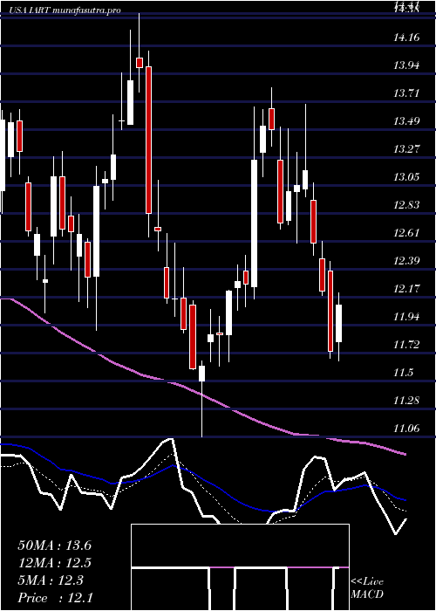Select the 11.94 axis value
436x611 pixels.
pyautogui.click(x=406, y=316)
